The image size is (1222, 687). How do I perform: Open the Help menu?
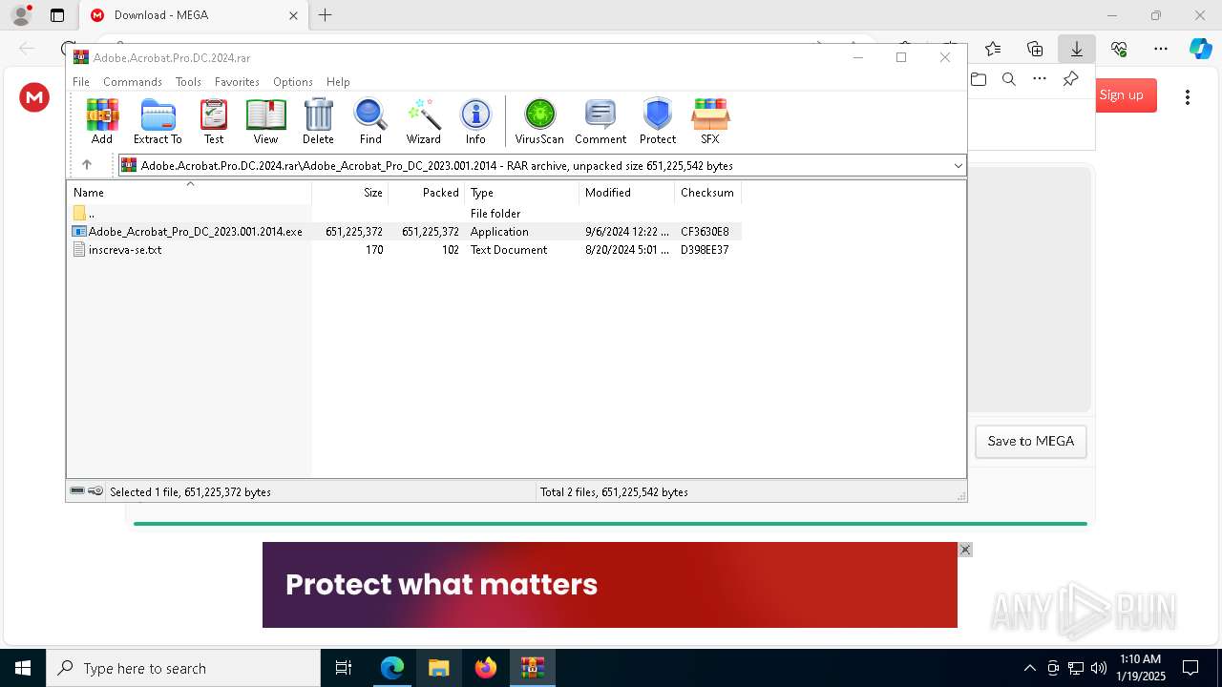[338, 82]
